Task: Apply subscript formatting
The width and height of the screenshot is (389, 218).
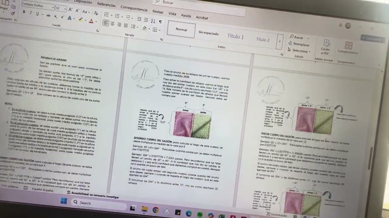Action: tap(56, 16)
